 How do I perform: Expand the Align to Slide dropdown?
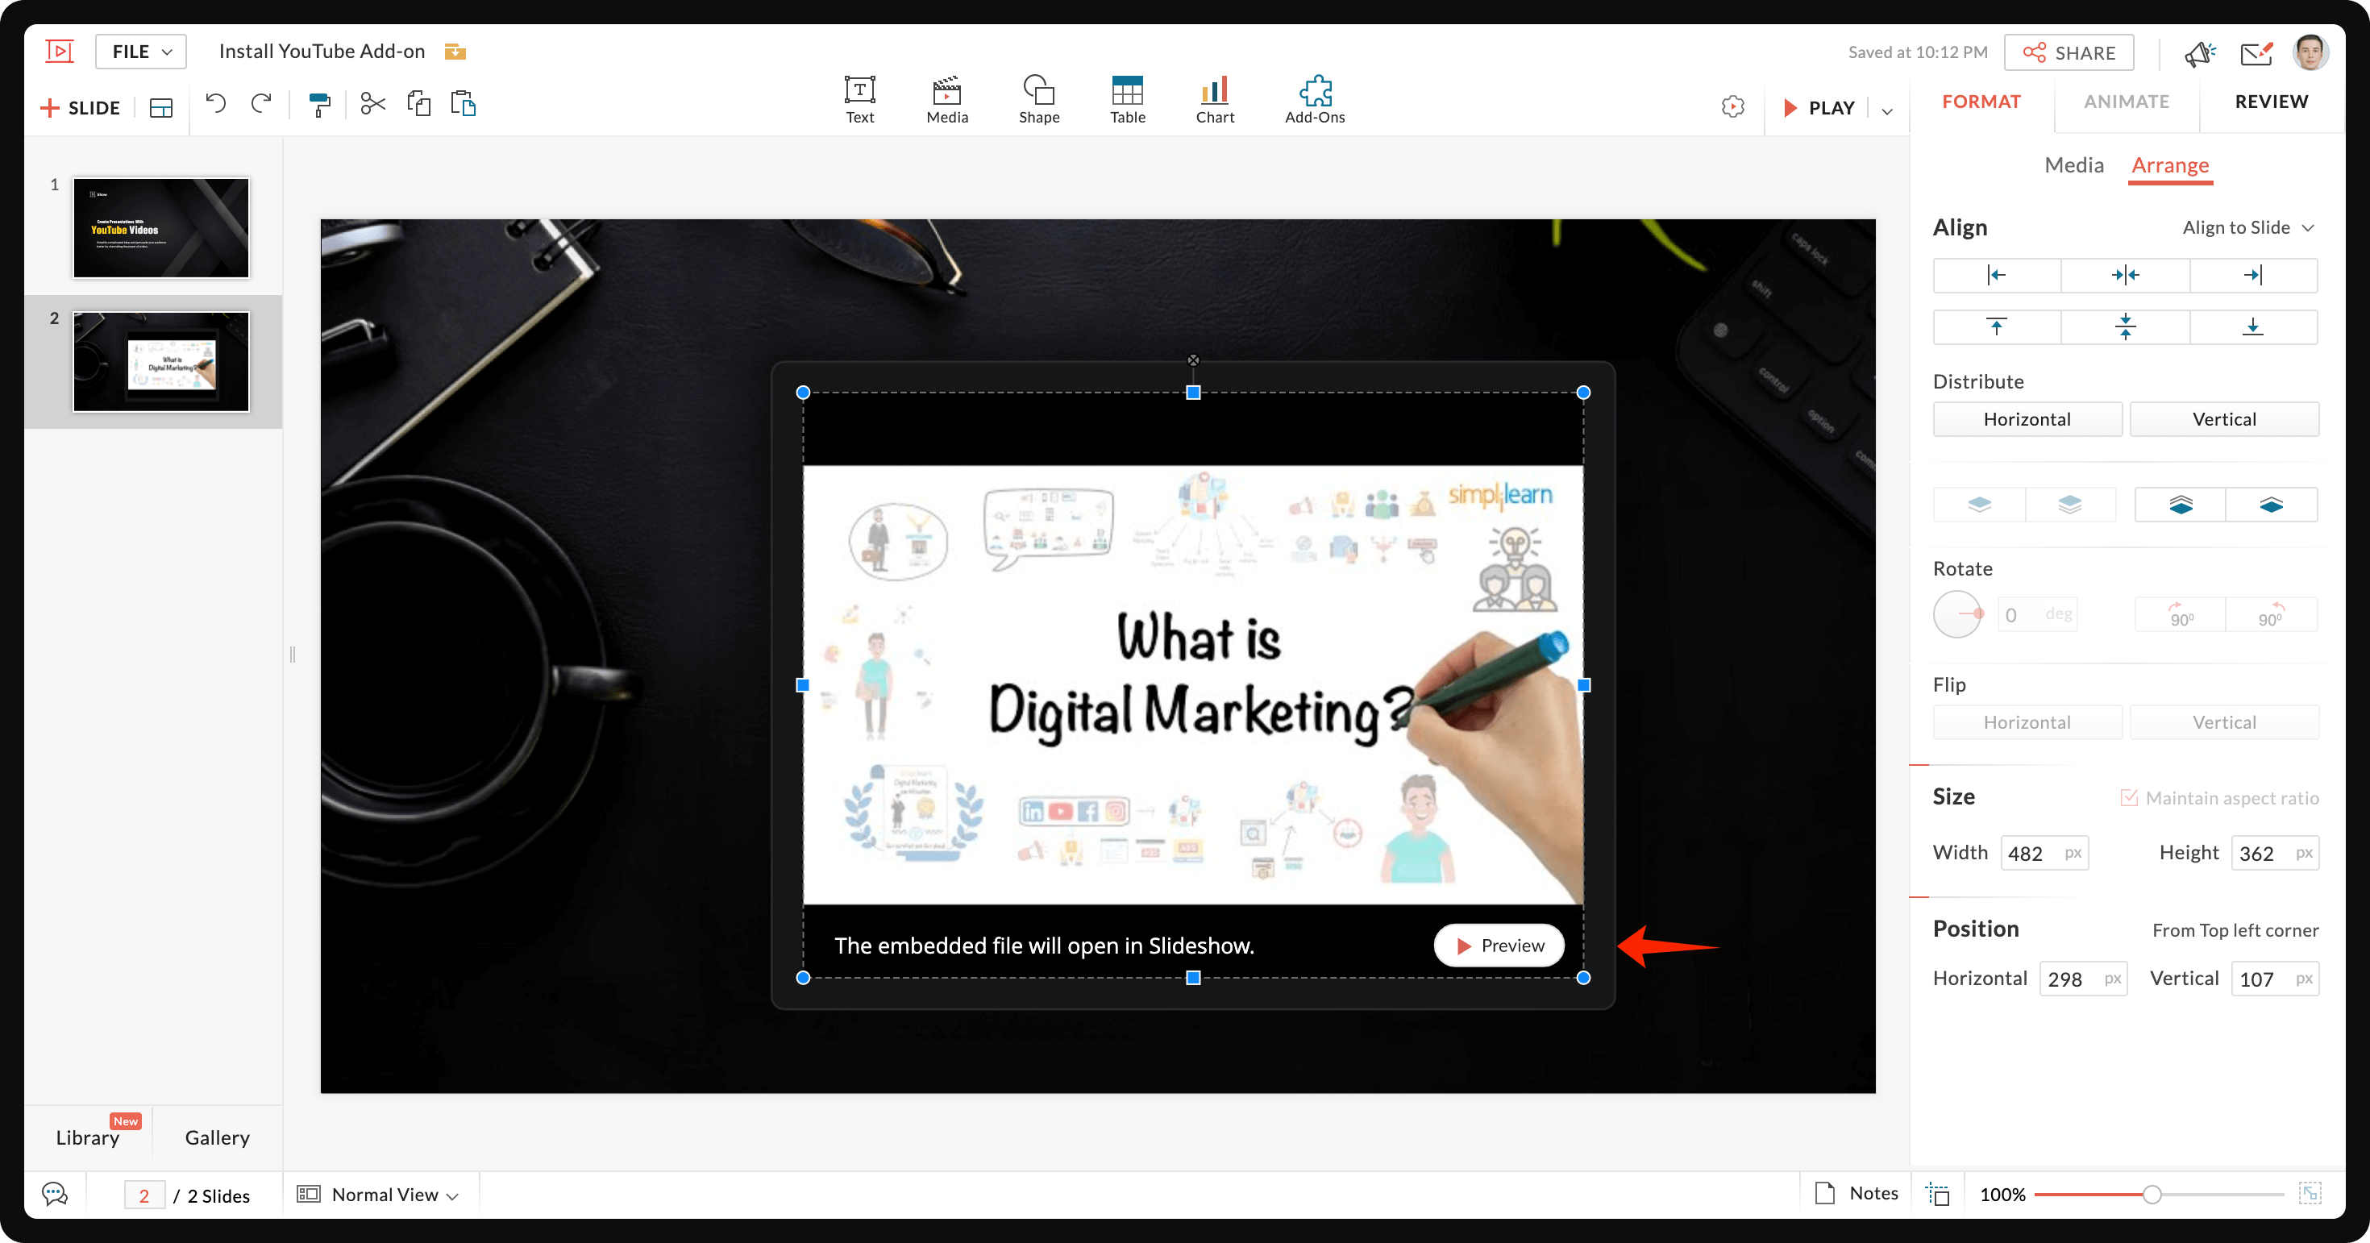2247,227
